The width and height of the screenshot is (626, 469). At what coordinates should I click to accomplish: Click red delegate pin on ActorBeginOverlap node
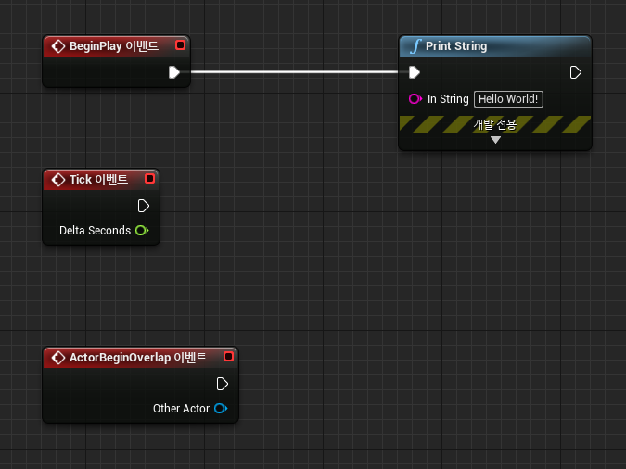229,357
